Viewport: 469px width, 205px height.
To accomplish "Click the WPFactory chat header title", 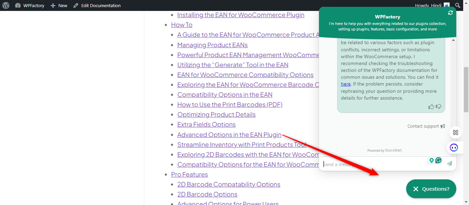I will click(x=388, y=17).
